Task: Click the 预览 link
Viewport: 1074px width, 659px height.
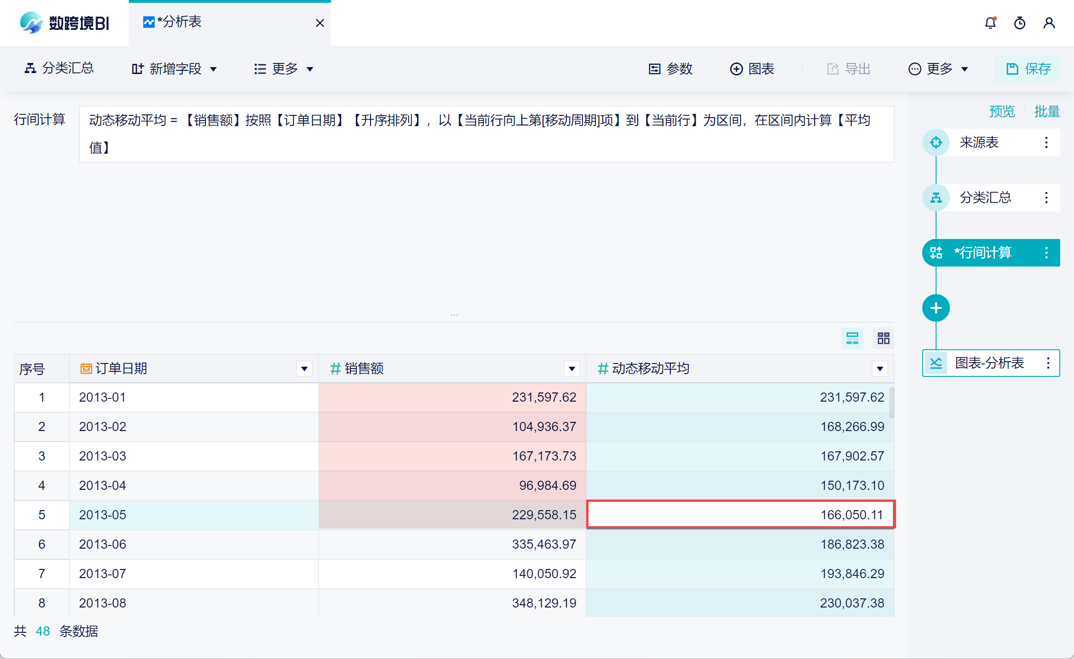Action: pos(1002,111)
